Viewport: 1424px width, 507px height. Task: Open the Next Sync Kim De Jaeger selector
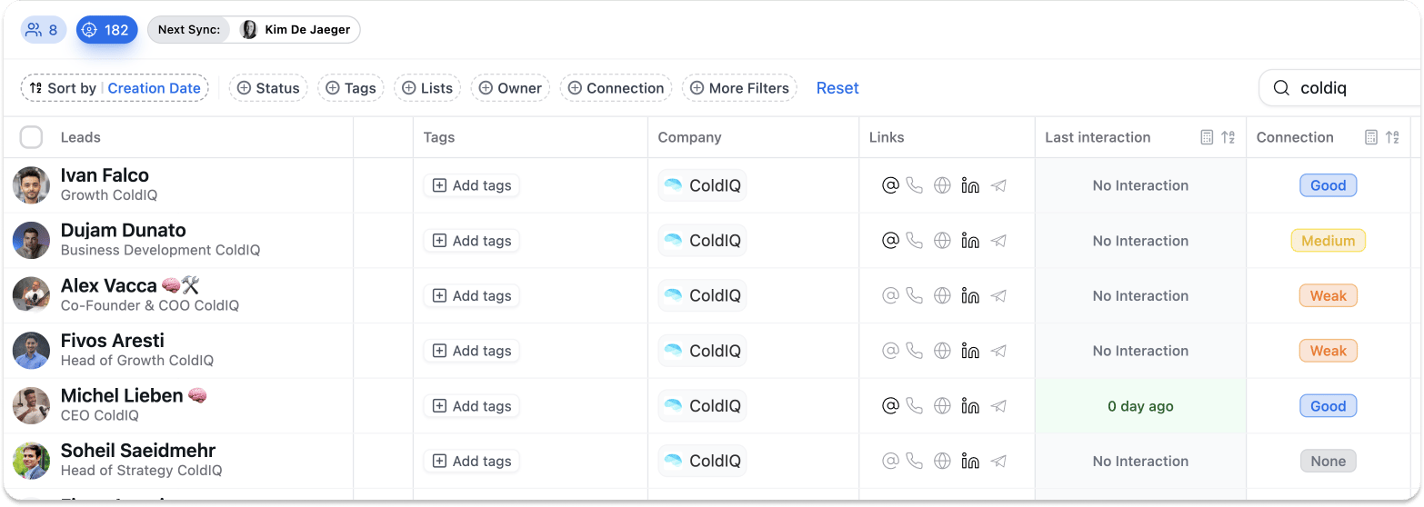pyautogui.click(x=254, y=30)
